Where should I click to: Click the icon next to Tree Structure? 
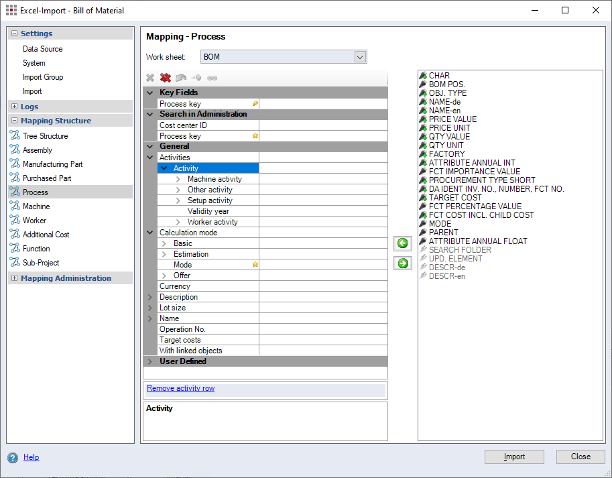coord(15,136)
